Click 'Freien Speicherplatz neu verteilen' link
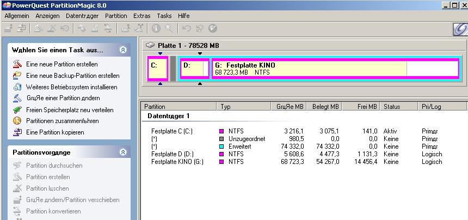The height and width of the screenshot is (220, 468). coord(70,110)
